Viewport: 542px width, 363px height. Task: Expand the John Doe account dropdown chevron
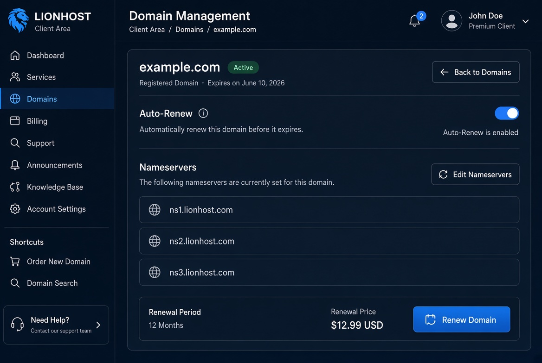pos(525,21)
